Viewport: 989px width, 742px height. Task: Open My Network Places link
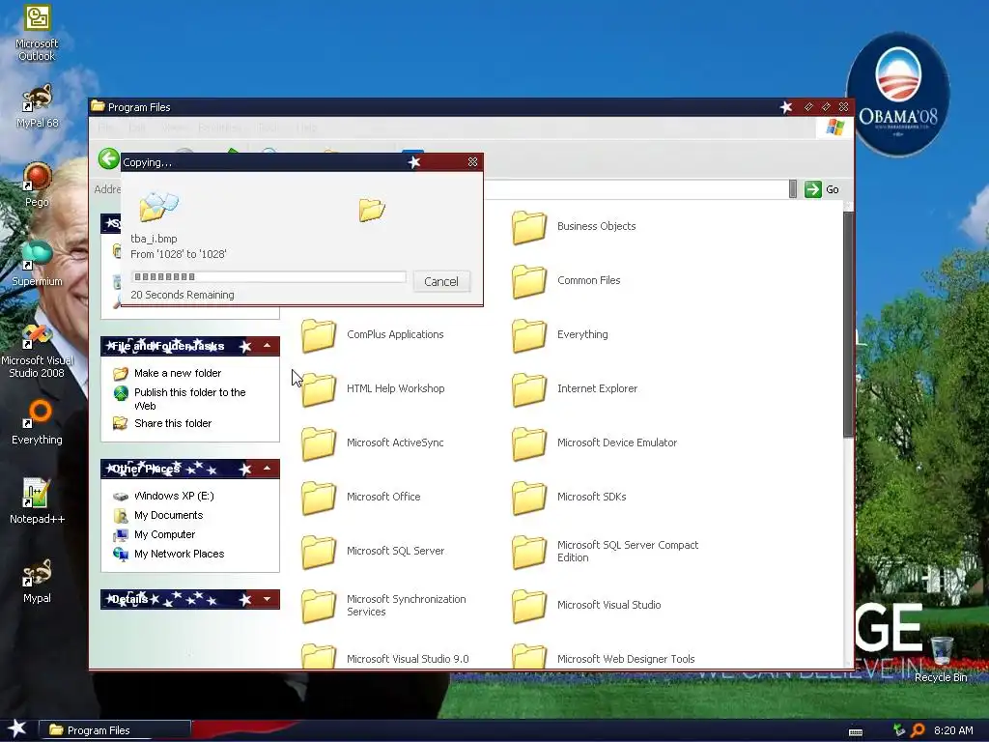coord(179,554)
